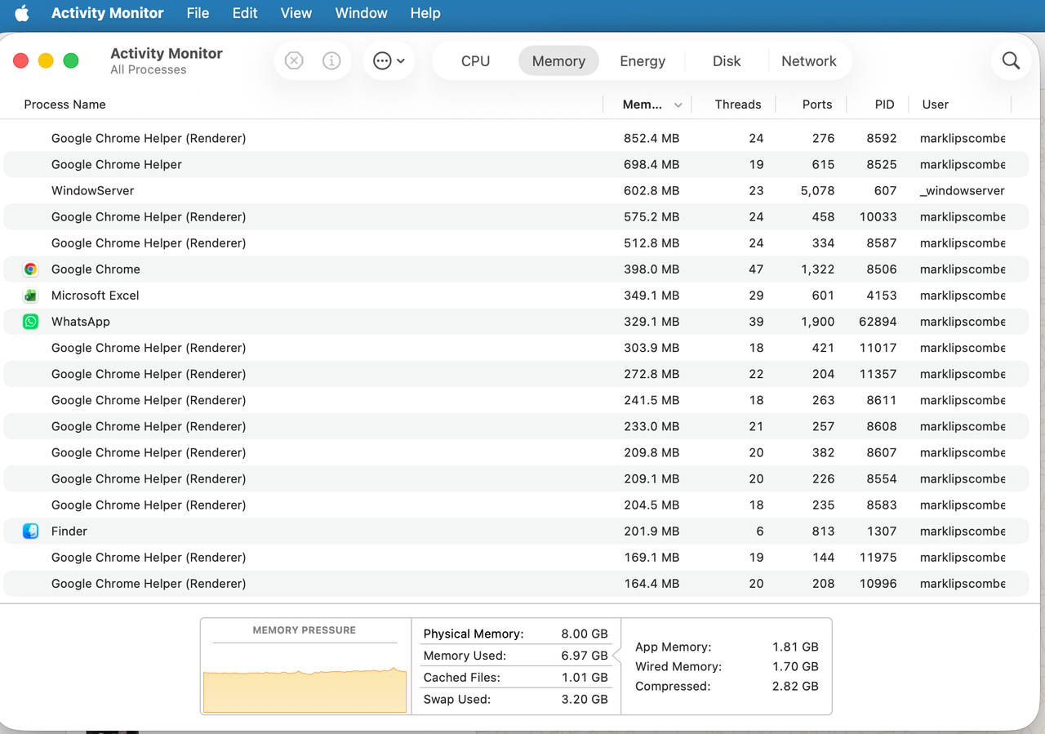The height and width of the screenshot is (734, 1045).
Task: Select Chrome Helper (Renderer) with PID 8554
Action: pyautogui.click(x=516, y=478)
